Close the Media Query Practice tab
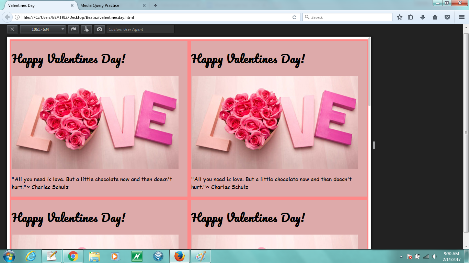Viewport: 469px width, 263px height. (144, 5)
